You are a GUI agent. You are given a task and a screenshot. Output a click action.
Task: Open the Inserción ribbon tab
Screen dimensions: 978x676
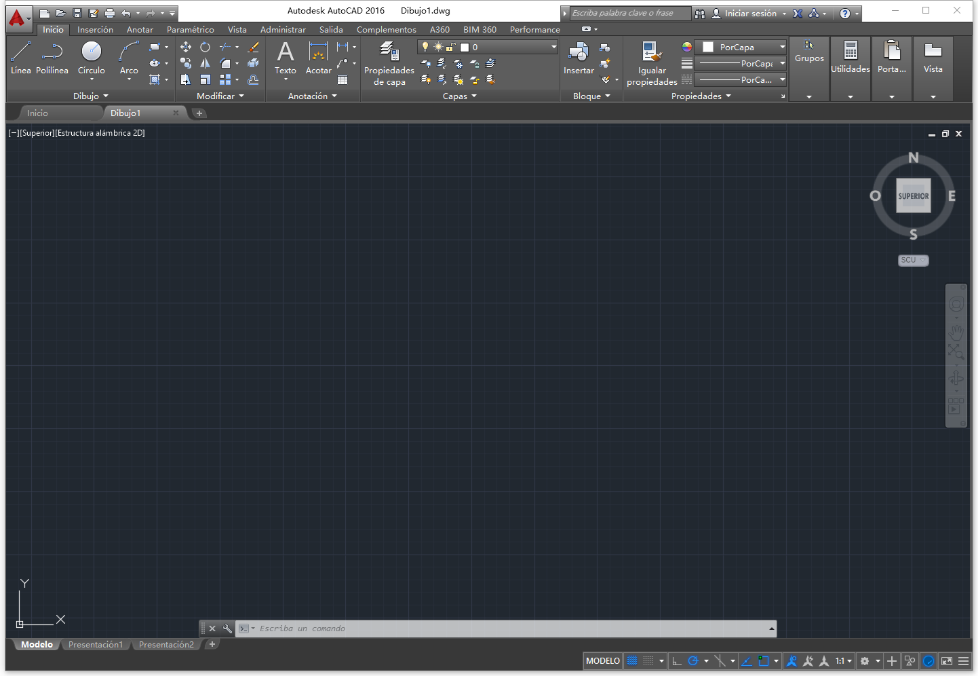pyautogui.click(x=95, y=29)
